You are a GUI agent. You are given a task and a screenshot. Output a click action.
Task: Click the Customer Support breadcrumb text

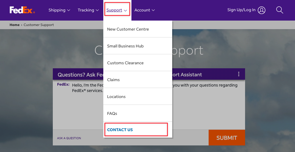[38, 25]
